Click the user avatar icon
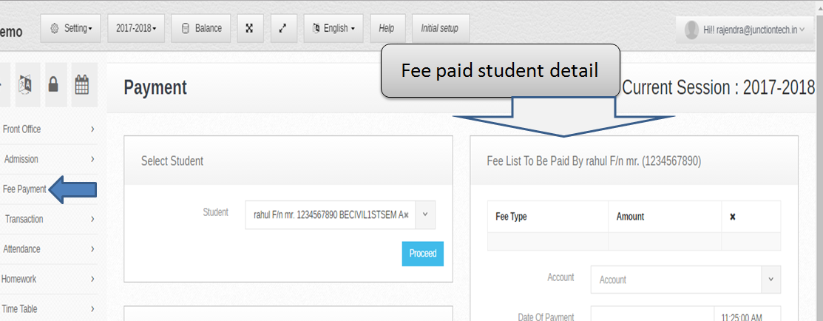The image size is (823, 321). pyautogui.click(x=692, y=30)
